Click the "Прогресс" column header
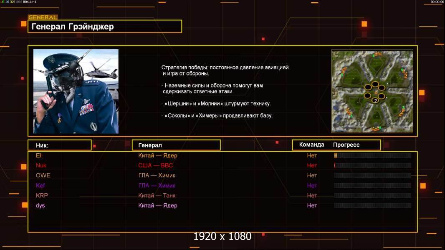 click(x=346, y=145)
